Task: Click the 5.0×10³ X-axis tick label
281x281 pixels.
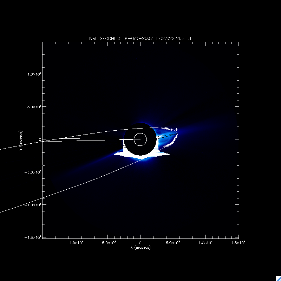Action: click(x=173, y=243)
